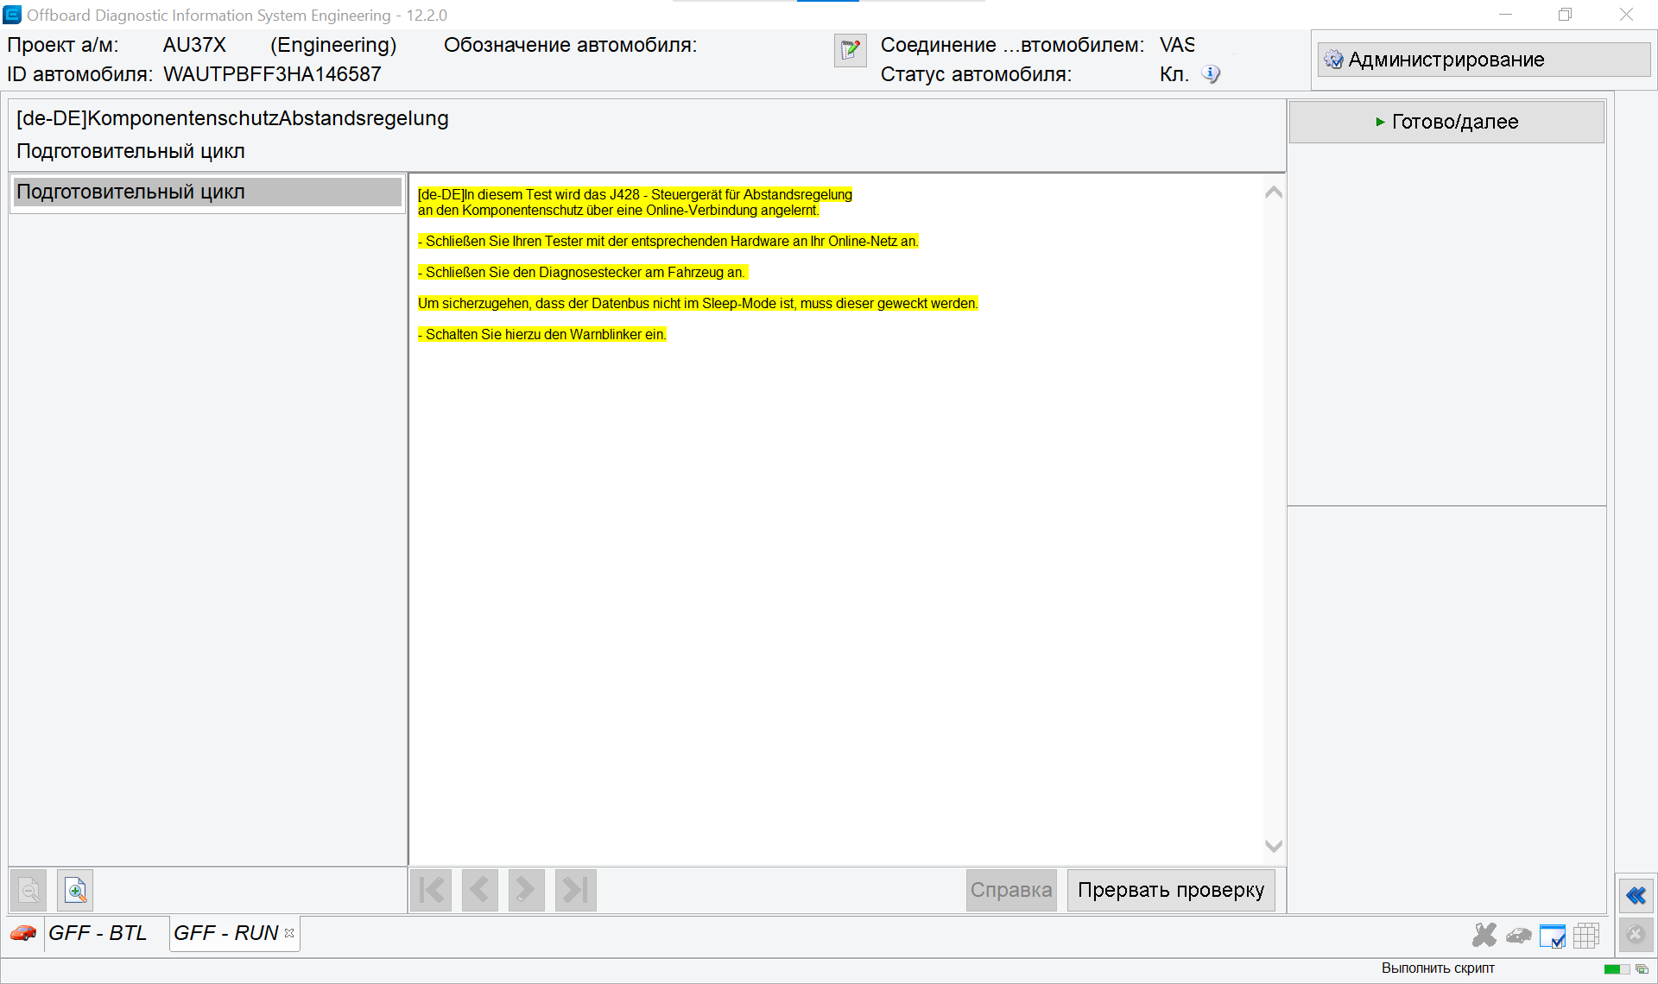1658x984 pixels.
Task: Click the gray crossed tools icon
Action: tap(1484, 935)
